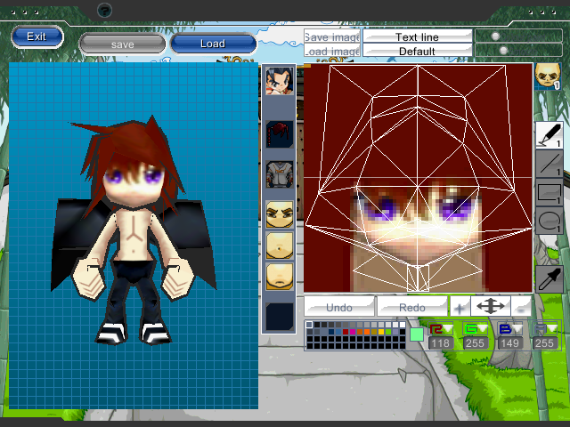Choose the dark red hair part
The width and height of the screenshot is (570, 427).
[x=279, y=134]
